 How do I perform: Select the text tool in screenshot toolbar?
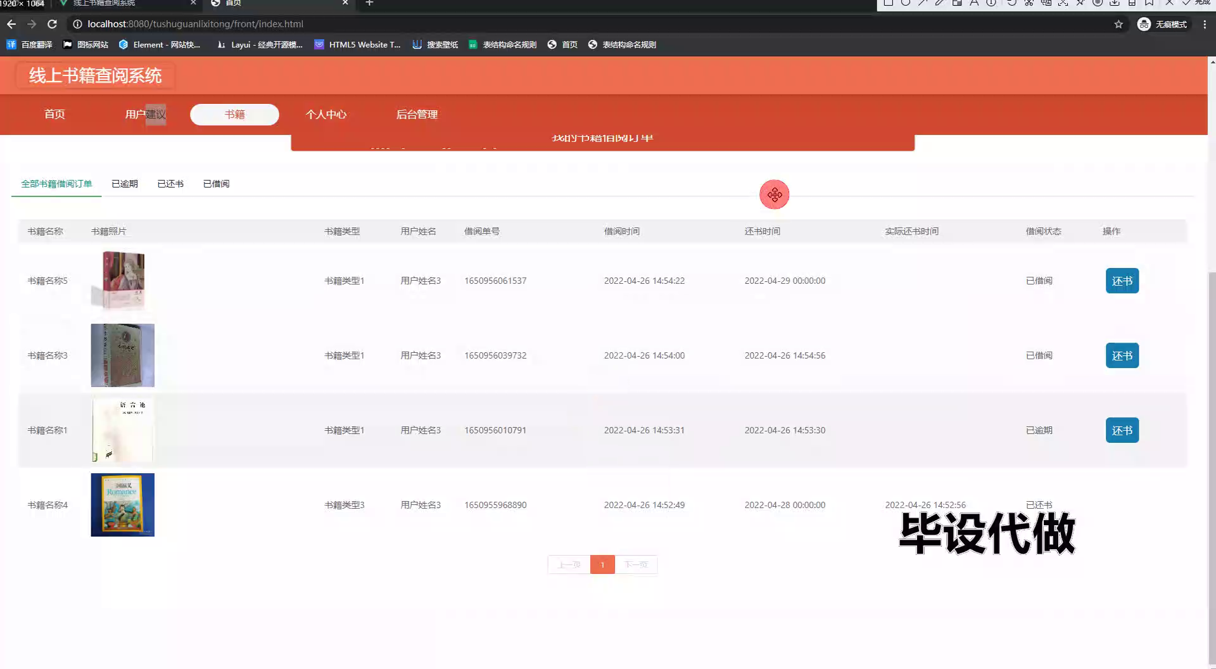[974, 3]
